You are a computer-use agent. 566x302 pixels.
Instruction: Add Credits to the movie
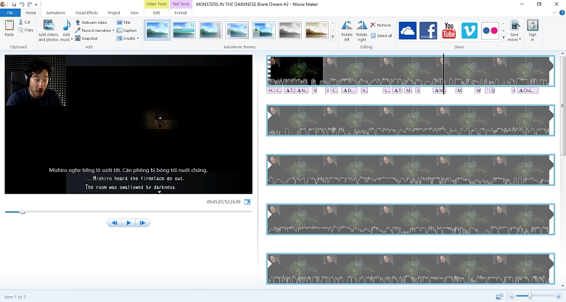tap(126, 38)
